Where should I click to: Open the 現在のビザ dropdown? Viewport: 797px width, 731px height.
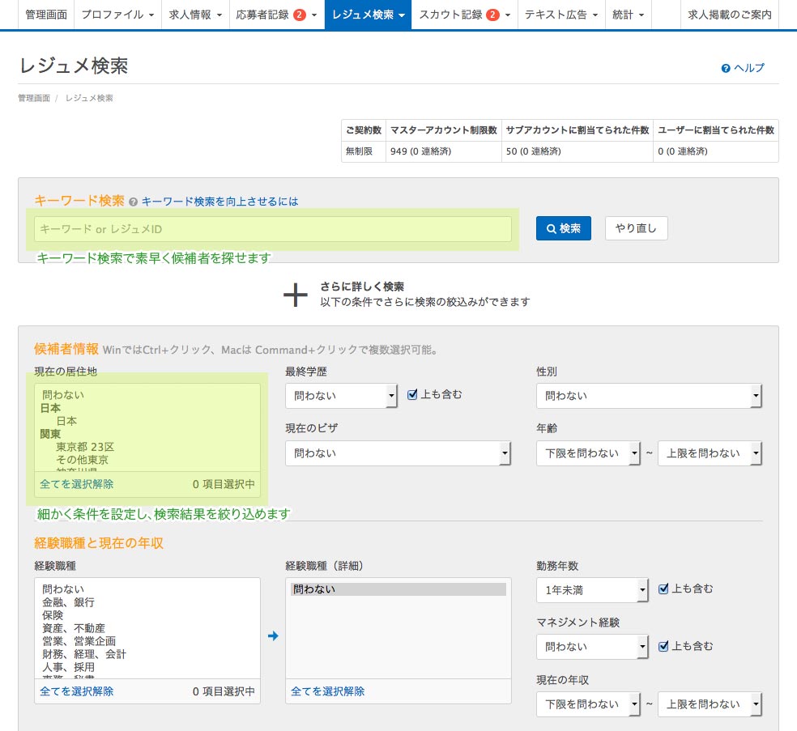click(x=398, y=453)
